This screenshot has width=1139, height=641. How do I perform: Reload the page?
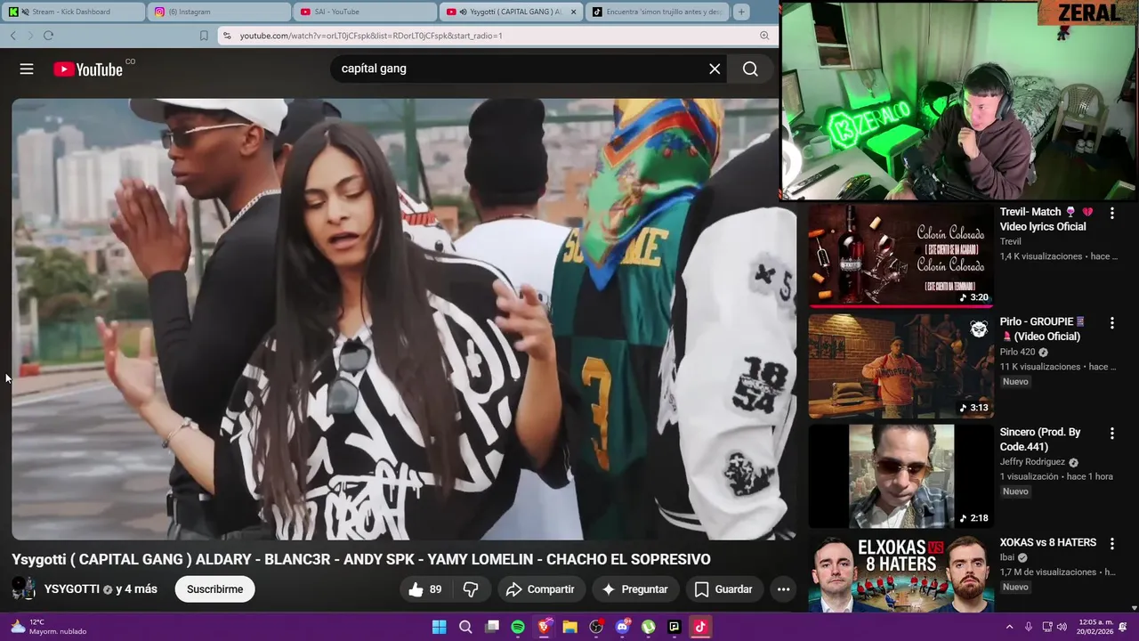[48, 36]
